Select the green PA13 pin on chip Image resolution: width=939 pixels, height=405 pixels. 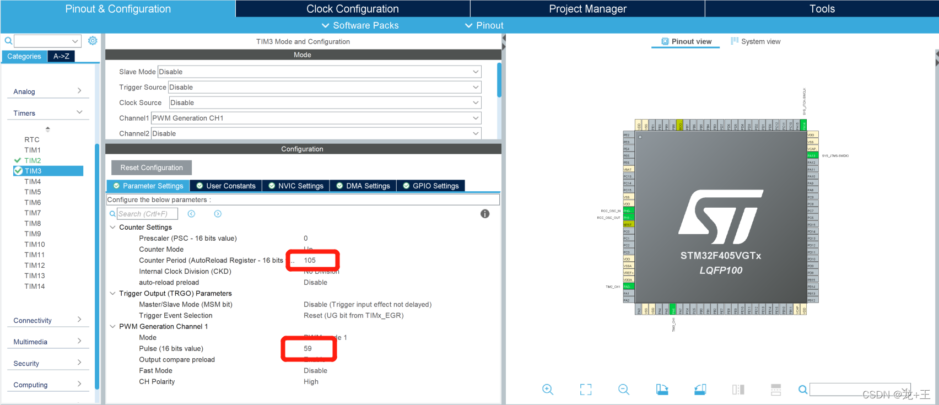(812, 155)
